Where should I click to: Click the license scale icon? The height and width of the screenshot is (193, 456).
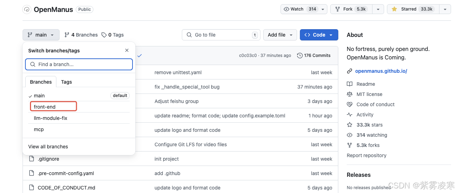[x=350, y=94]
